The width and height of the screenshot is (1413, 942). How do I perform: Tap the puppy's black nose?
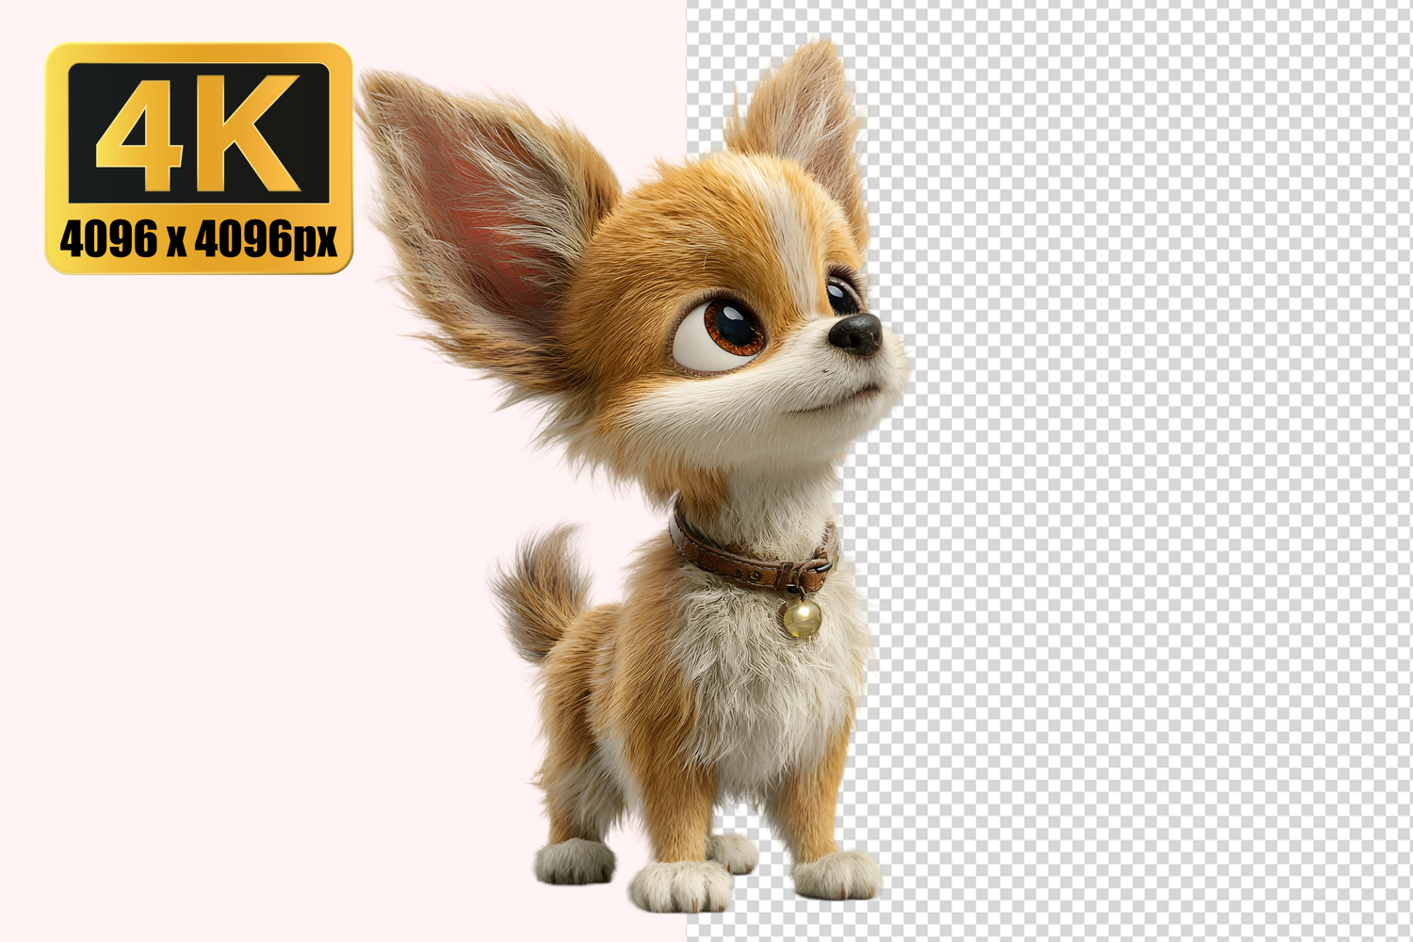(857, 333)
